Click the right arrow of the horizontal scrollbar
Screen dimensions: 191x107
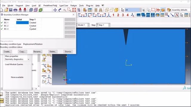coord(36,89)
